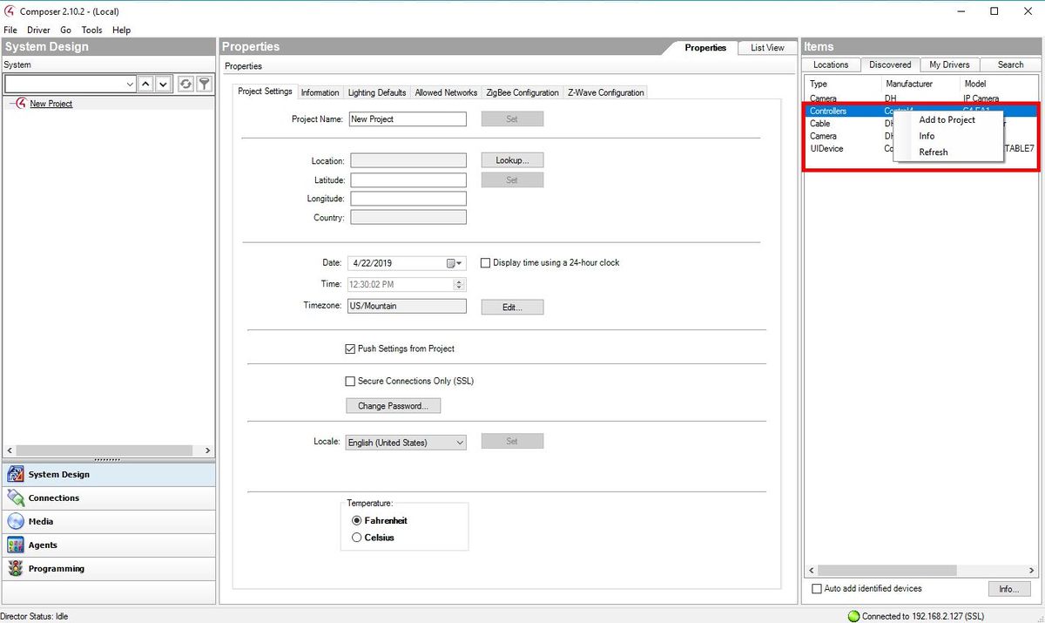Click the move up arrow button
This screenshot has height=623, width=1045.
[x=145, y=84]
